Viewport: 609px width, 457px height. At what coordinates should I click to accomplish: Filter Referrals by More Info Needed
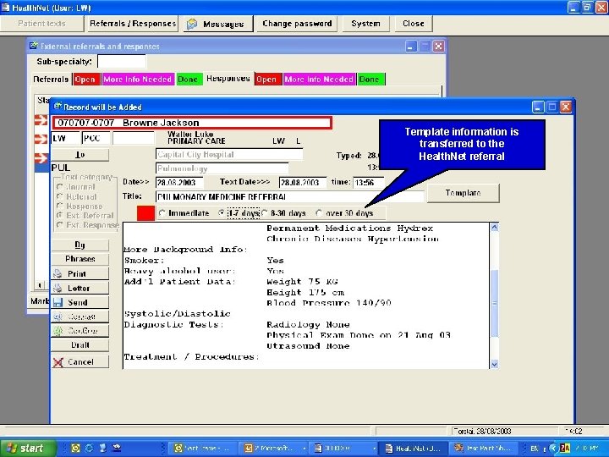[x=138, y=80]
